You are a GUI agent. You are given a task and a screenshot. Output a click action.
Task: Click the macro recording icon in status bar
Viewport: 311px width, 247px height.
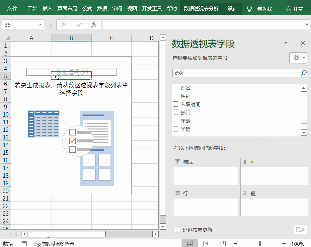24,243
